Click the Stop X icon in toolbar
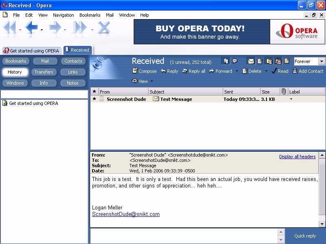This screenshot has height=244, width=326. (x=104, y=27)
